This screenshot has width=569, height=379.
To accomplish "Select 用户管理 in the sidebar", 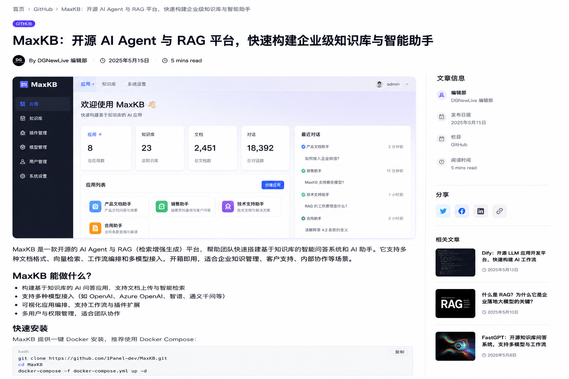I will coord(43,162).
